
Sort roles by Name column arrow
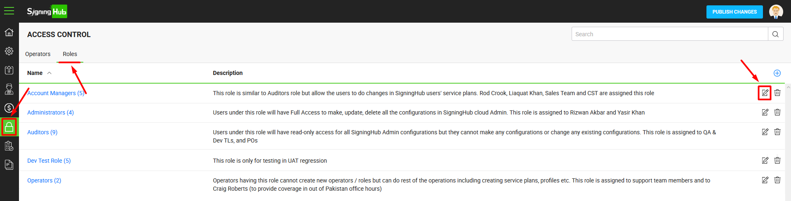pyautogui.click(x=49, y=73)
